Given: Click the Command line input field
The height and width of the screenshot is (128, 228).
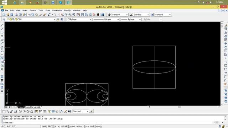Looking at the screenshot, I should [108, 123].
